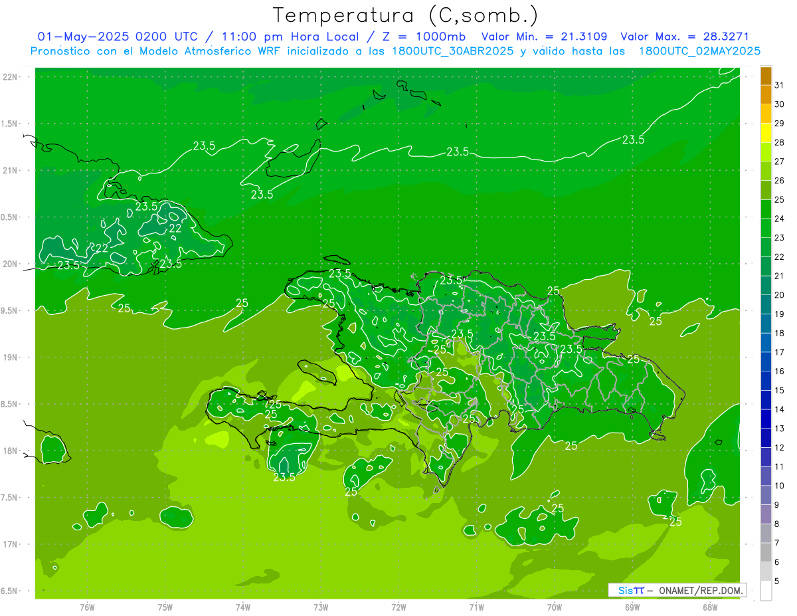Screen dimensions: 797x616
Task: Click the '73W' longitude axis label
Action: (321, 607)
